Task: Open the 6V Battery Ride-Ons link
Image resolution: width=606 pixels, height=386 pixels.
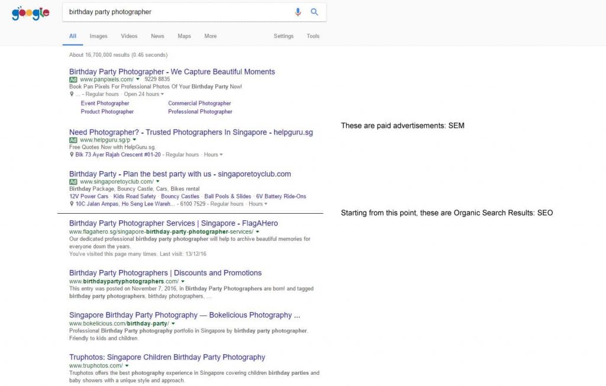Action: [281, 197]
